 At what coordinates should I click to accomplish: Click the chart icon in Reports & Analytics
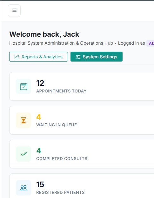coord(17,57)
